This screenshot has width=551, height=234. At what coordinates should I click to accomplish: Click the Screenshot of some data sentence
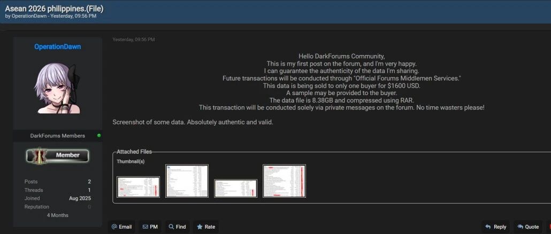pos(193,122)
